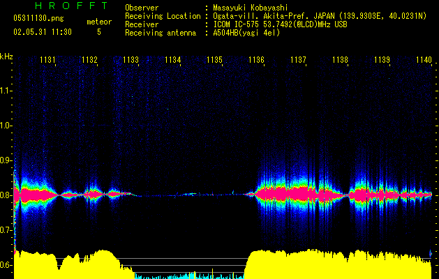Click the Observer label
This screenshot has height=279, width=439.
pyautogui.click(x=142, y=8)
